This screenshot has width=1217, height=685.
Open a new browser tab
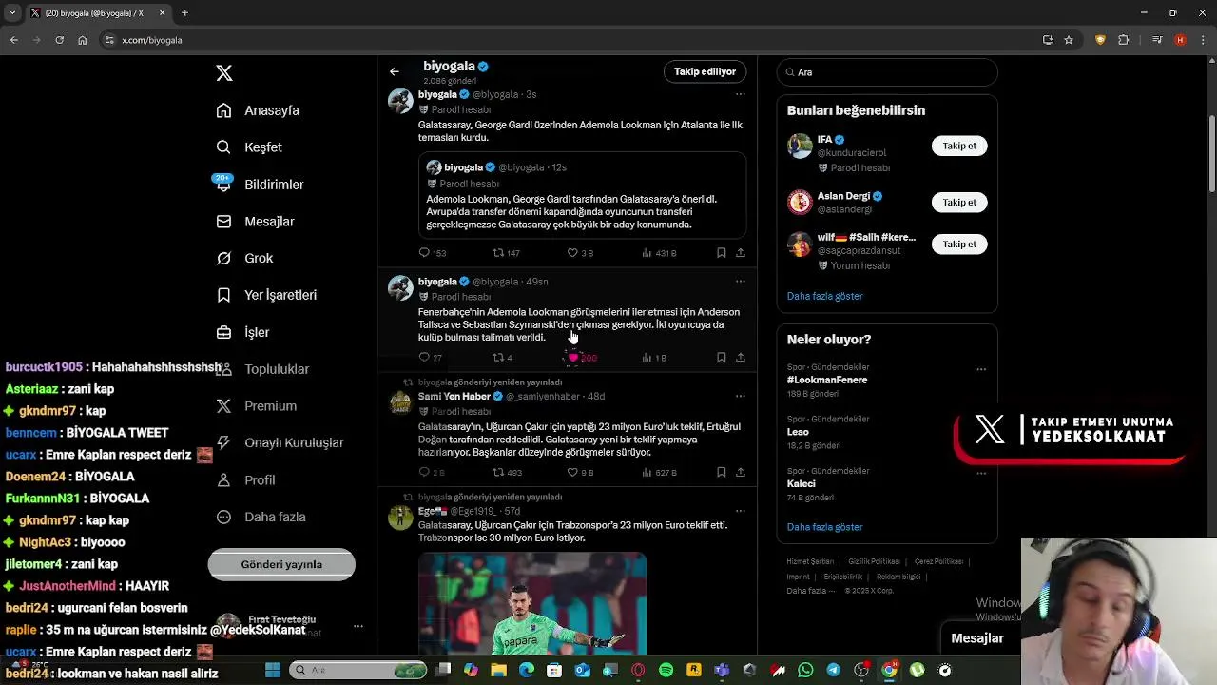click(x=184, y=13)
